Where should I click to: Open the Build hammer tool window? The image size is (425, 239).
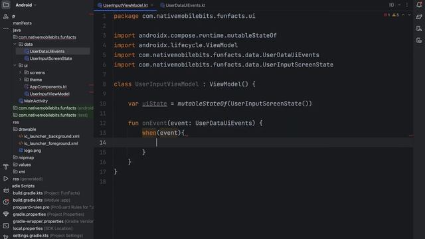(x=6, y=167)
